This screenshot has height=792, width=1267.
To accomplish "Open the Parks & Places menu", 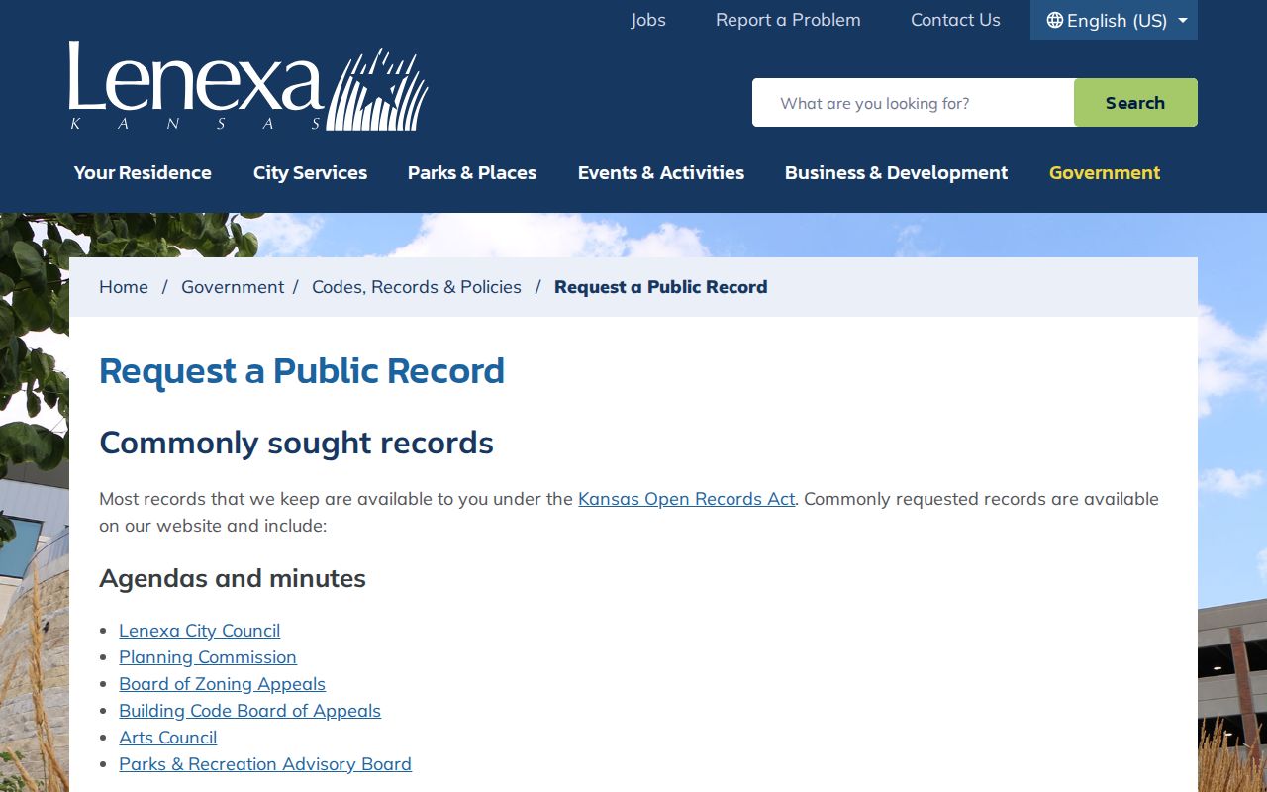I will click(472, 172).
